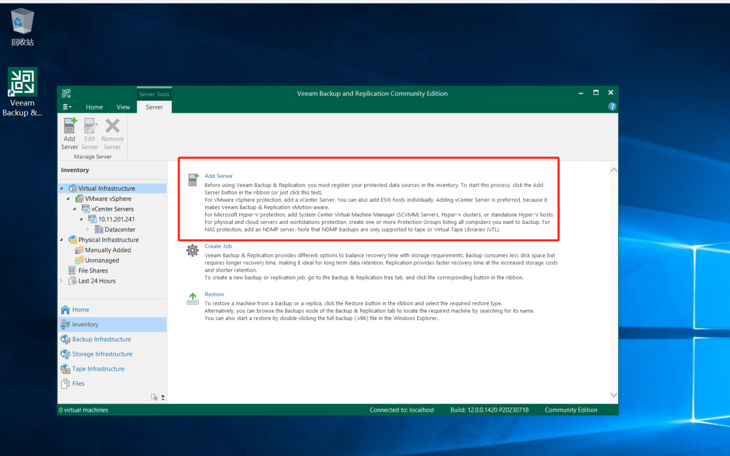Open the main menu hamburger dropdown
Image resolution: width=730 pixels, height=456 pixels.
coord(67,107)
